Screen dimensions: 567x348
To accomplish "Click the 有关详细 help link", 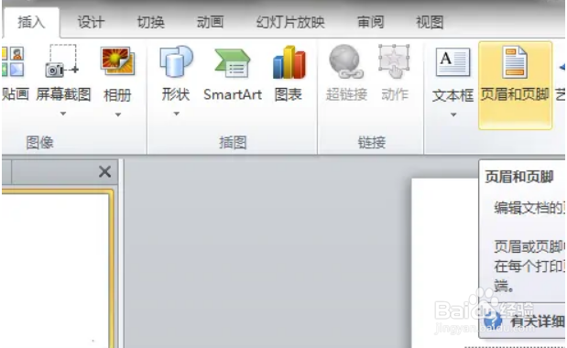I will (x=538, y=321).
